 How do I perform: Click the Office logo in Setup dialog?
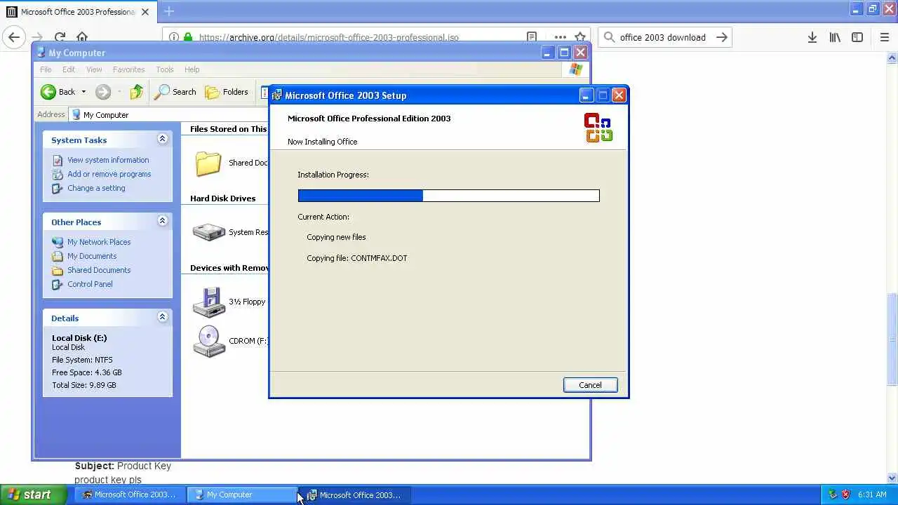coord(598,128)
